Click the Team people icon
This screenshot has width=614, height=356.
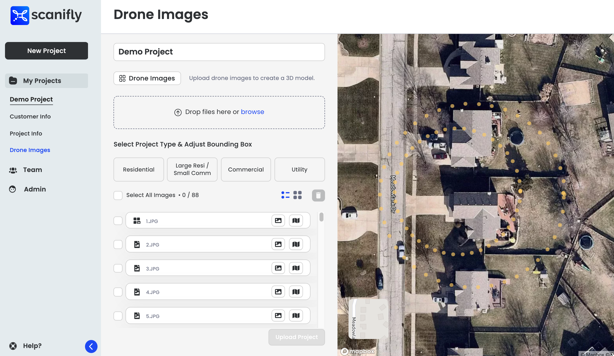tap(13, 170)
